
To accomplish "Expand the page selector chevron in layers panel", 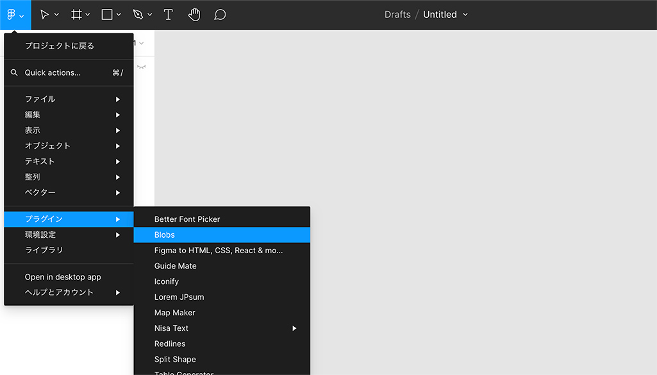I will point(142,43).
